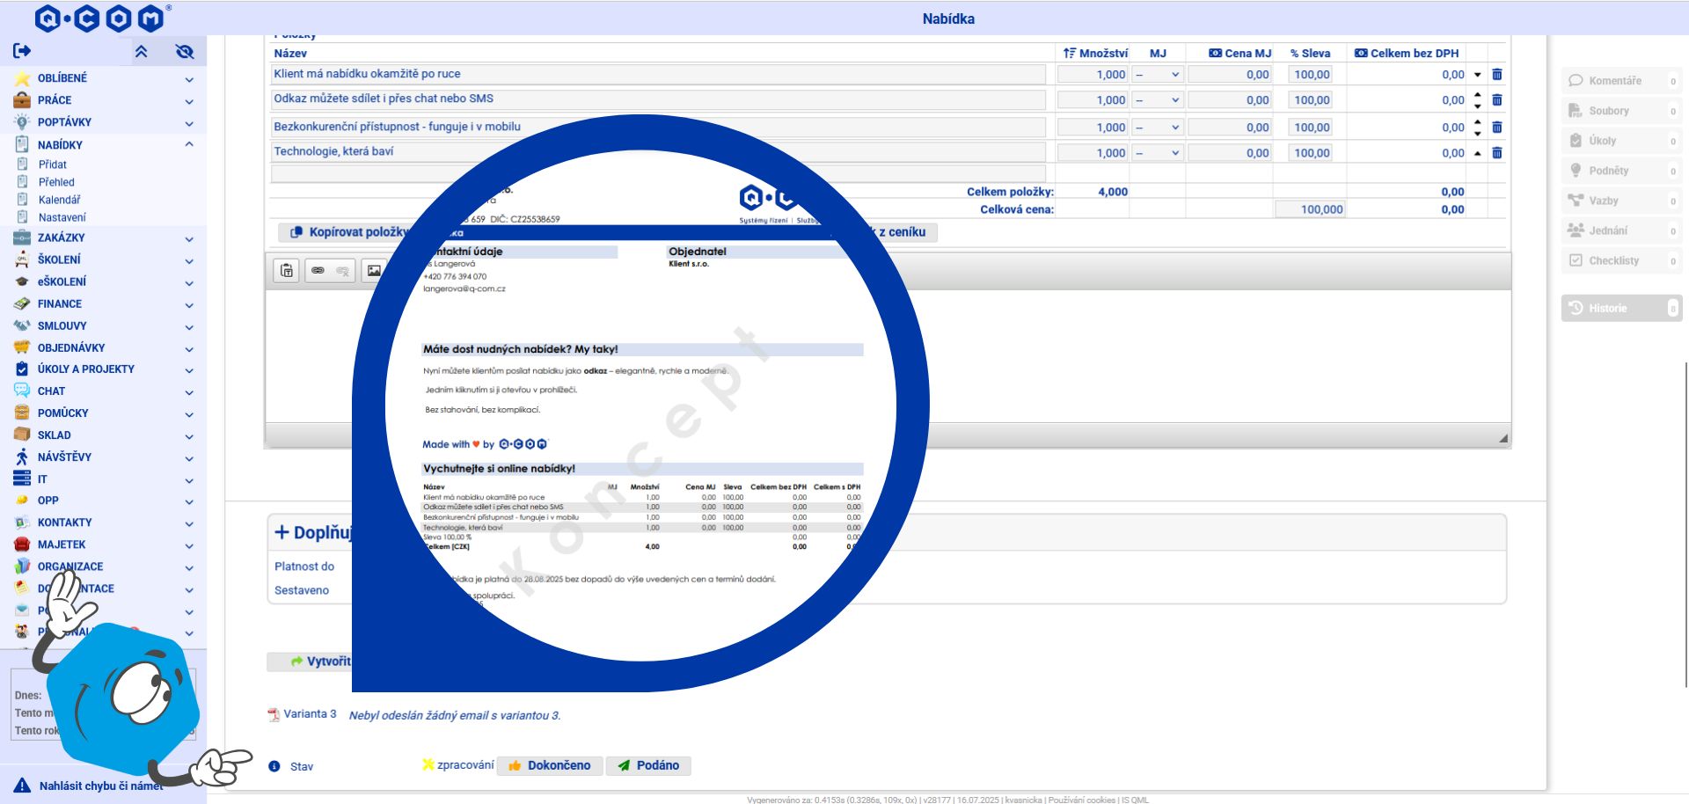Image resolution: width=1689 pixels, height=804 pixels.
Task: Open Kalendář under Nabídky
Action: [59, 200]
